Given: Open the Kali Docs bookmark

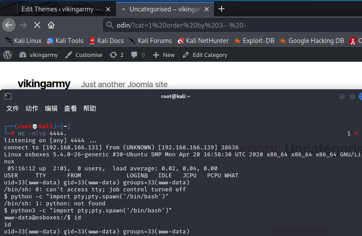Looking at the screenshot, I should (x=107, y=41).
